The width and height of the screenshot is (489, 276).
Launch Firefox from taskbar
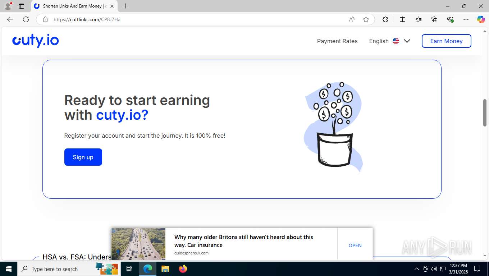pyautogui.click(x=183, y=269)
